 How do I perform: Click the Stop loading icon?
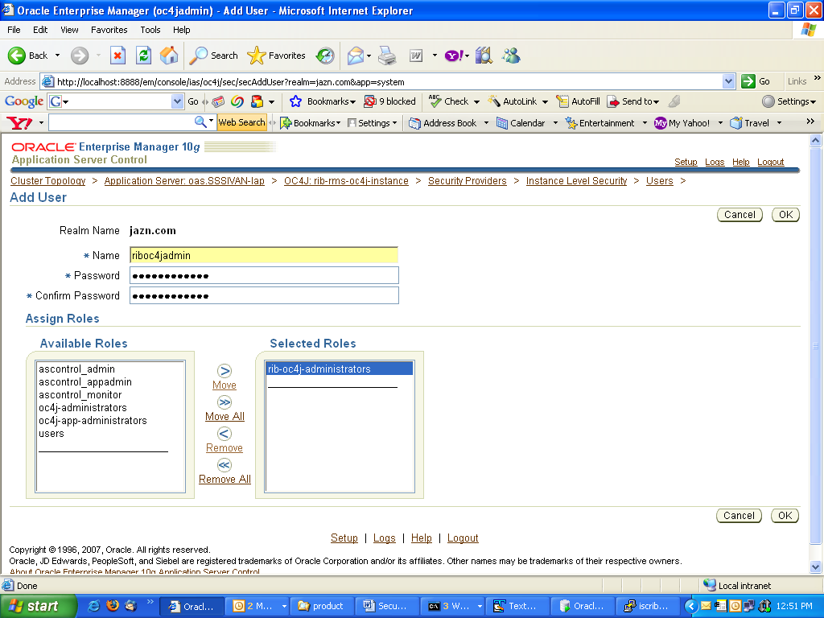[x=117, y=56]
